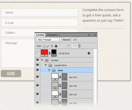Image resolution: width=132 pixels, height=110 pixels.
Task: Open the Pass Through blend mode dropdown
Action: pyautogui.click(x=49, y=40)
